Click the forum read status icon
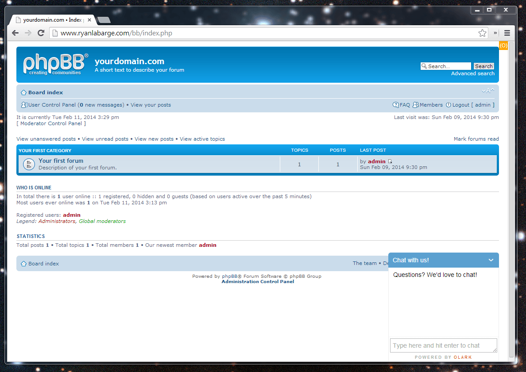This screenshot has height=372, width=526. coord(28,164)
